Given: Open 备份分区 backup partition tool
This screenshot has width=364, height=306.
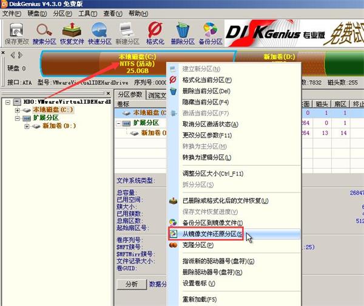Looking at the screenshot, I should point(211,33).
